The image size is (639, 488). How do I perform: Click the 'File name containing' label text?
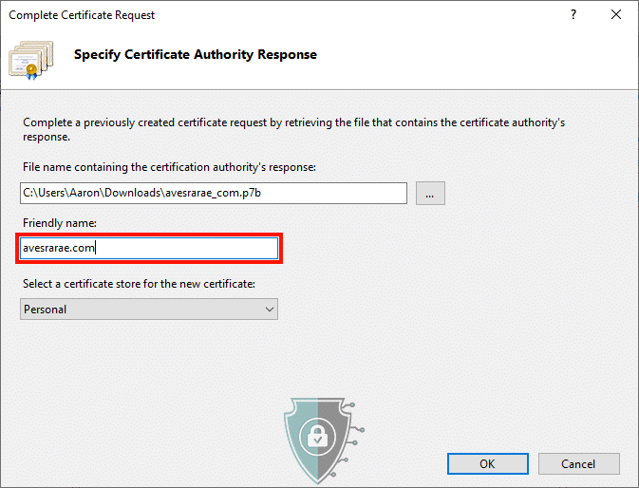point(168,167)
